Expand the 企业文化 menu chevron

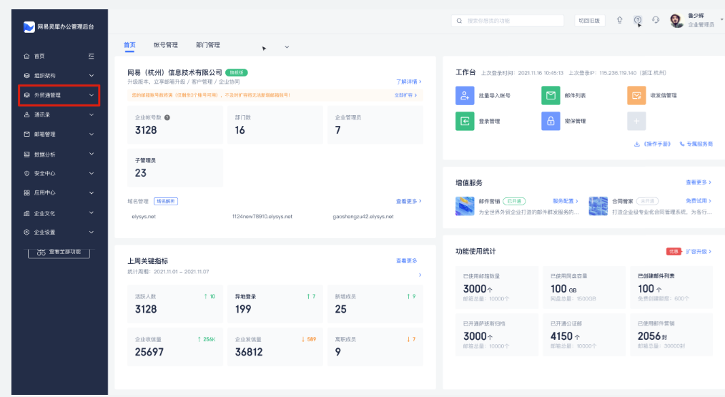point(92,213)
